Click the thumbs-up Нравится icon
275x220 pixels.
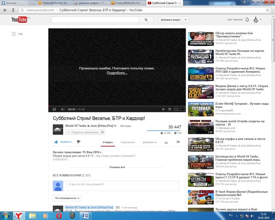(x=56, y=142)
